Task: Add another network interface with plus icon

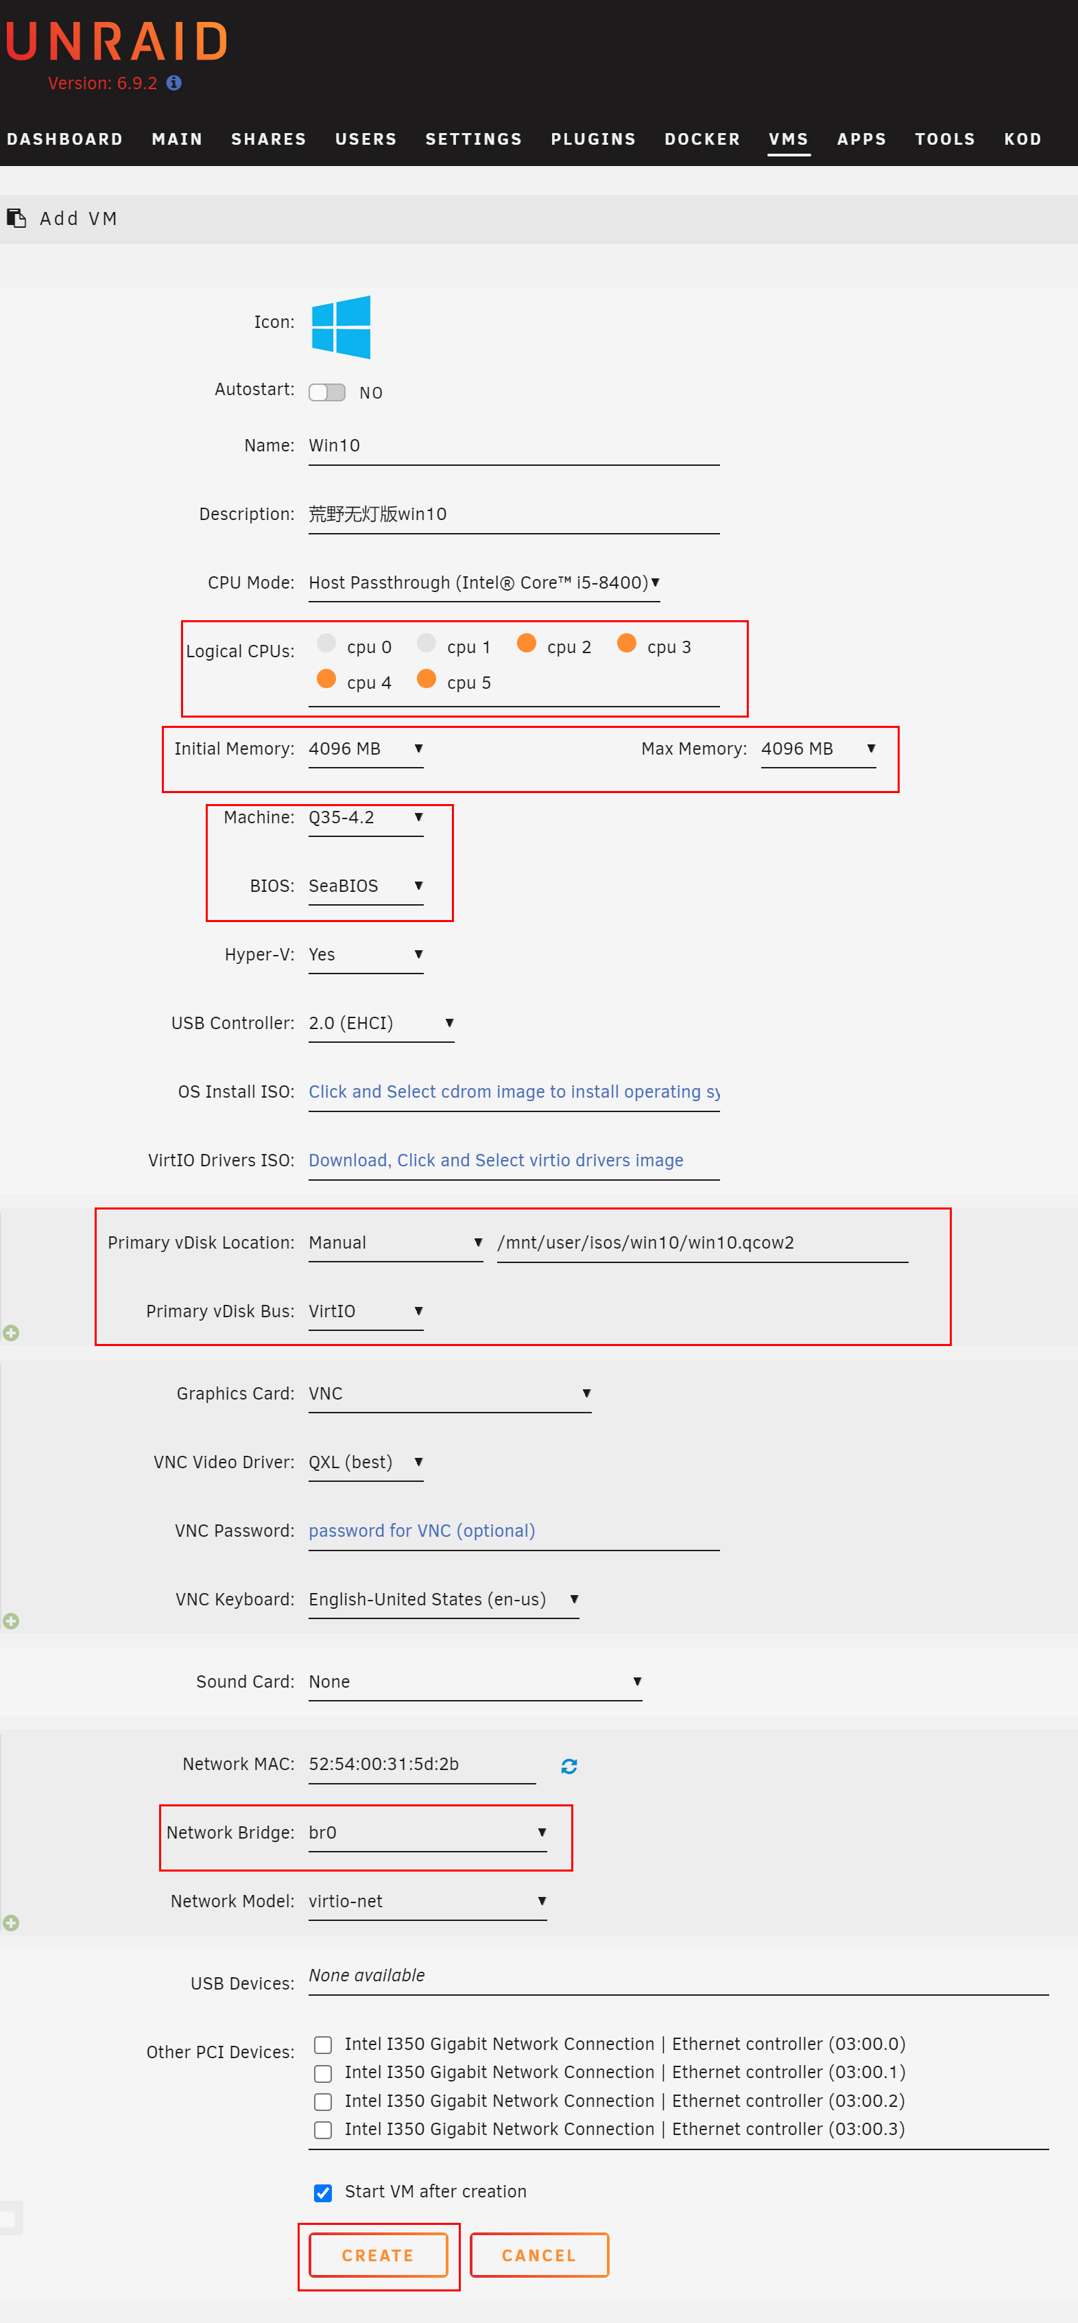Action: pos(11,1922)
